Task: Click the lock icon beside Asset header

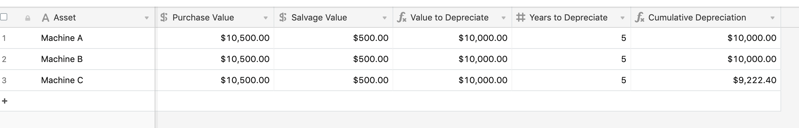Action: coord(28,18)
